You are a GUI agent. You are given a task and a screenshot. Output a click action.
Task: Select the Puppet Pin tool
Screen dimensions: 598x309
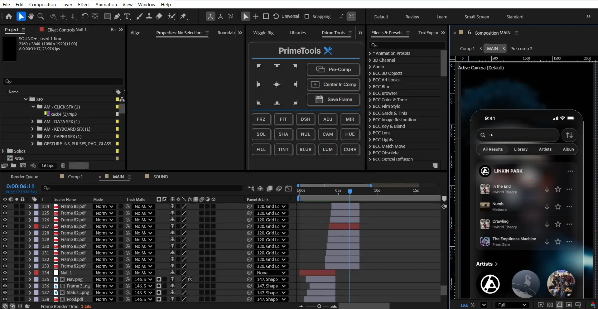pyautogui.click(x=183, y=16)
